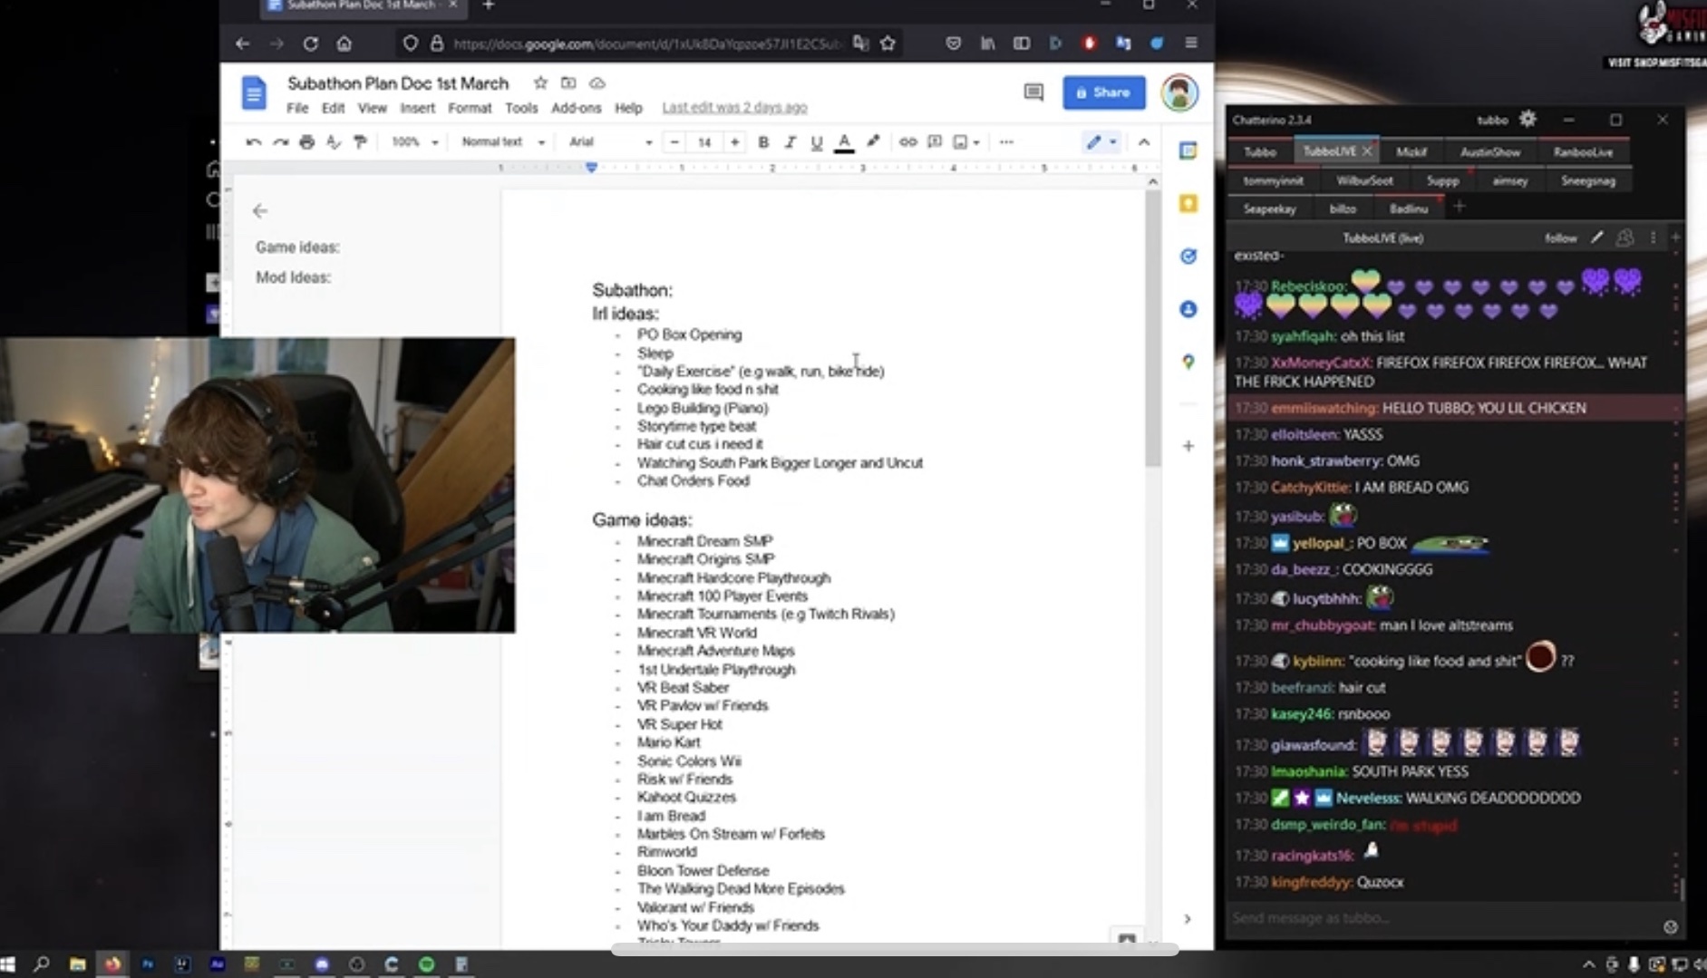Click the Move document folder icon
Viewport: 1707px width, 978px height.
(568, 83)
